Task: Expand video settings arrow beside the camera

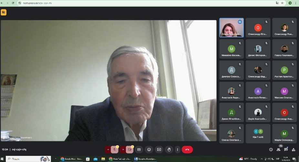Action: click(x=123, y=149)
